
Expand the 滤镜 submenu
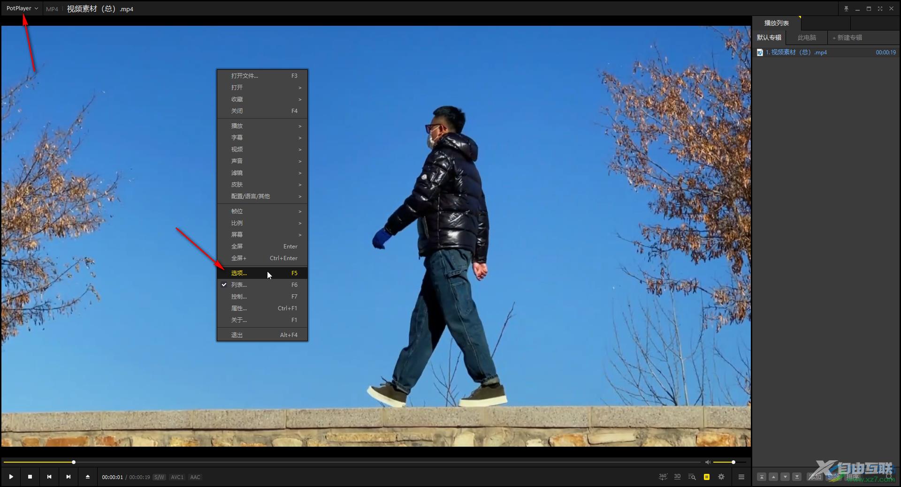(x=262, y=172)
